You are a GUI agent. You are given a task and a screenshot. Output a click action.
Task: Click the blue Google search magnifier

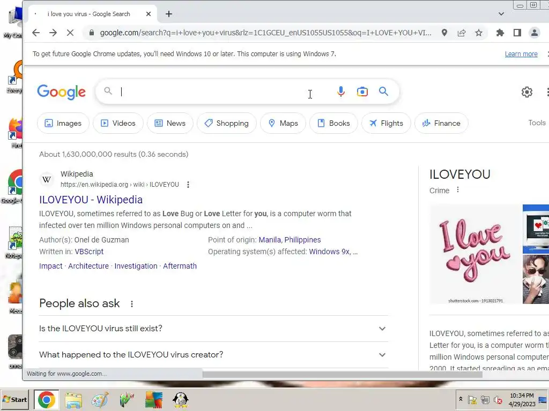384,92
